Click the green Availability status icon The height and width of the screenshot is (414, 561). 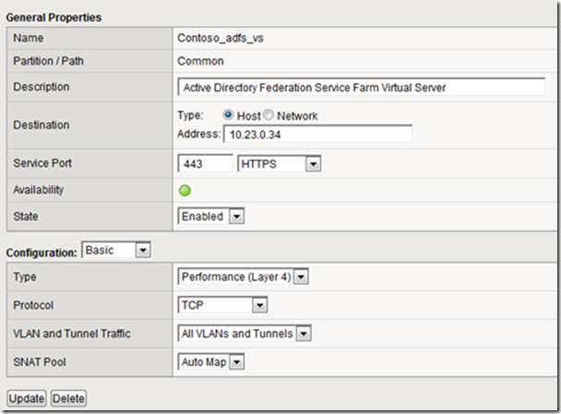pos(185,190)
